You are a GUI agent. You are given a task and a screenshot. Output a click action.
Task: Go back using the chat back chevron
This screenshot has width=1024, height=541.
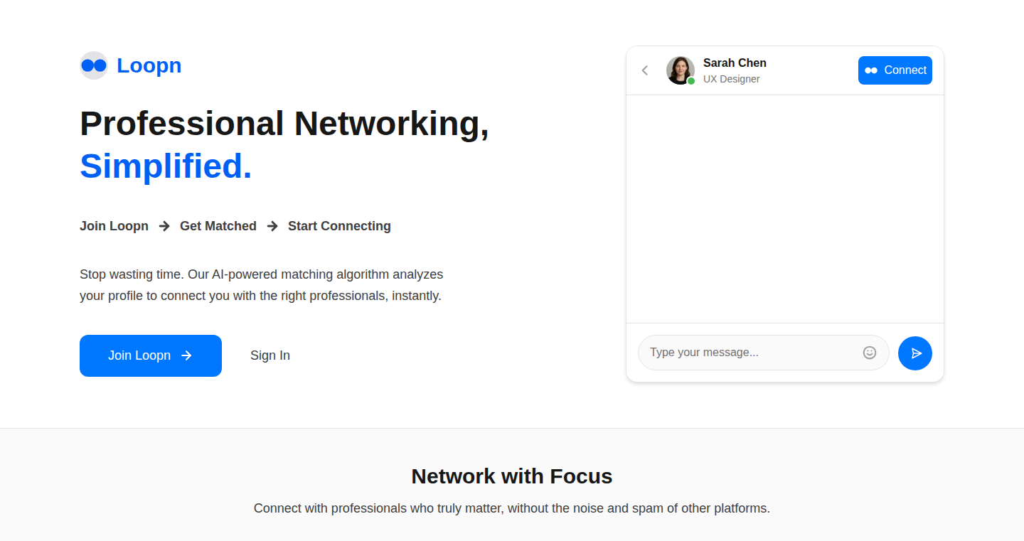click(645, 70)
